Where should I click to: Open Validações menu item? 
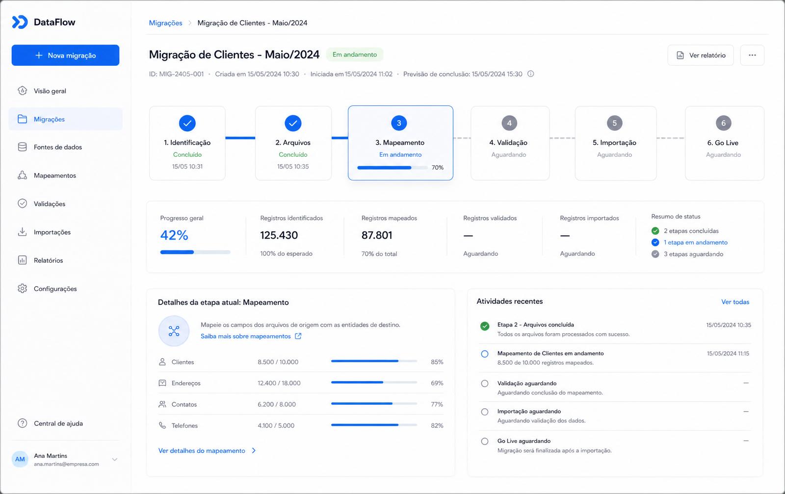(x=66, y=204)
